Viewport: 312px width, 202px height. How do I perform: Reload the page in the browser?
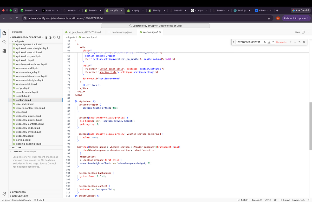coord(17,18)
